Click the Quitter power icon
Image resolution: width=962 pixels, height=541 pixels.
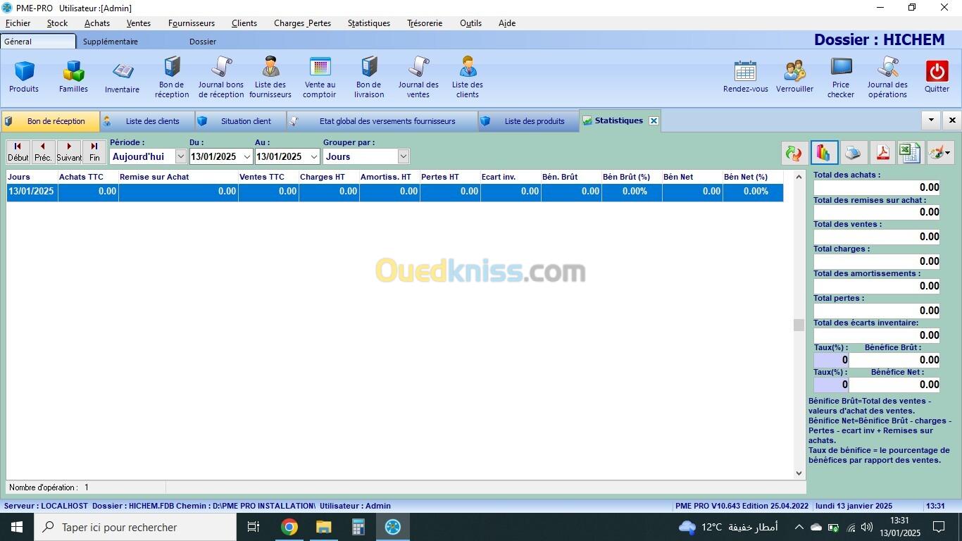(x=937, y=76)
